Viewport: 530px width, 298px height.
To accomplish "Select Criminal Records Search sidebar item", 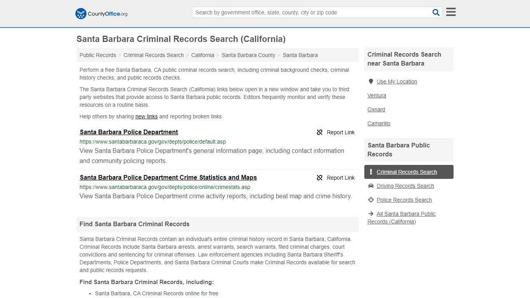I will click(x=409, y=172).
